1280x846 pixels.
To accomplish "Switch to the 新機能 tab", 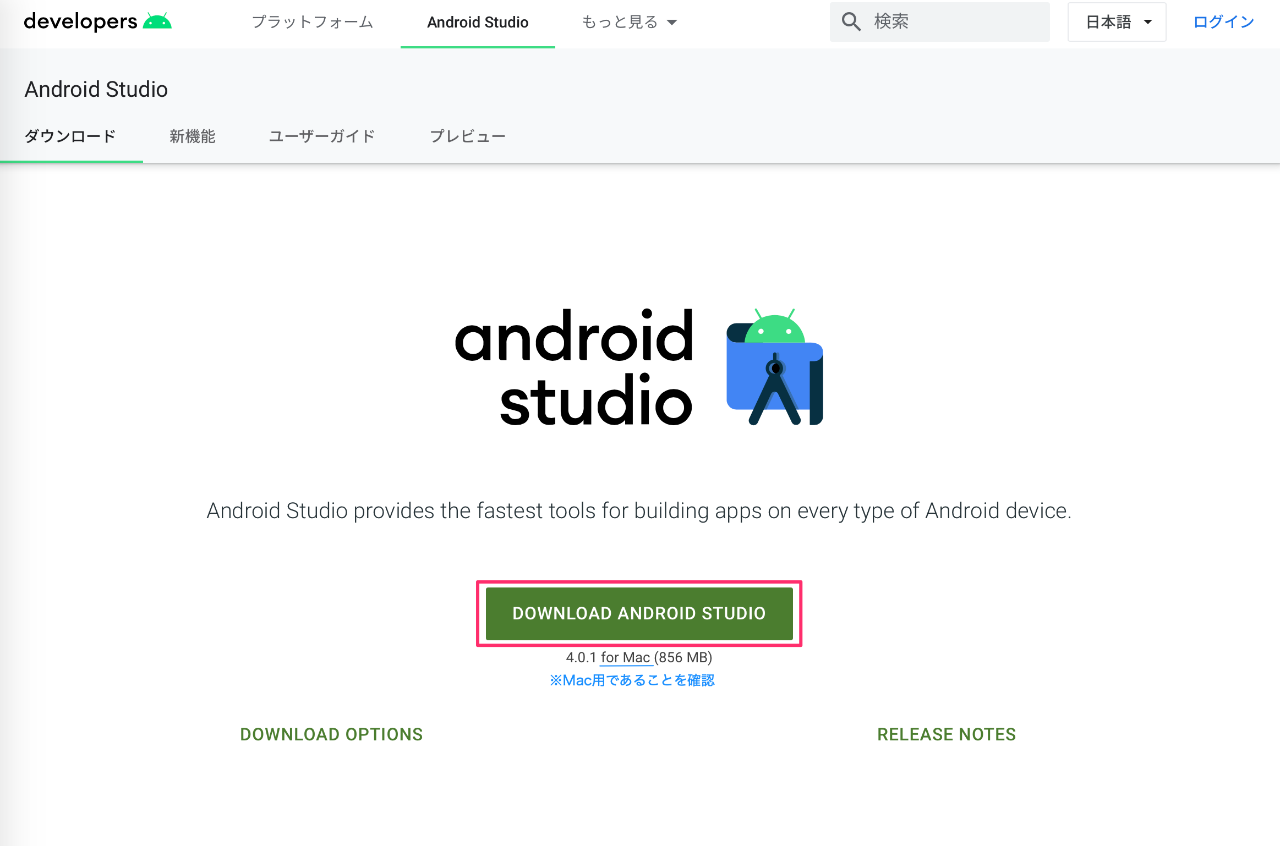I will pyautogui.click(x=193, y=136).
